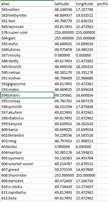Screen dimensions: 108x202
Task: Click the 595:noway alias cell
Action: [27, 101]
